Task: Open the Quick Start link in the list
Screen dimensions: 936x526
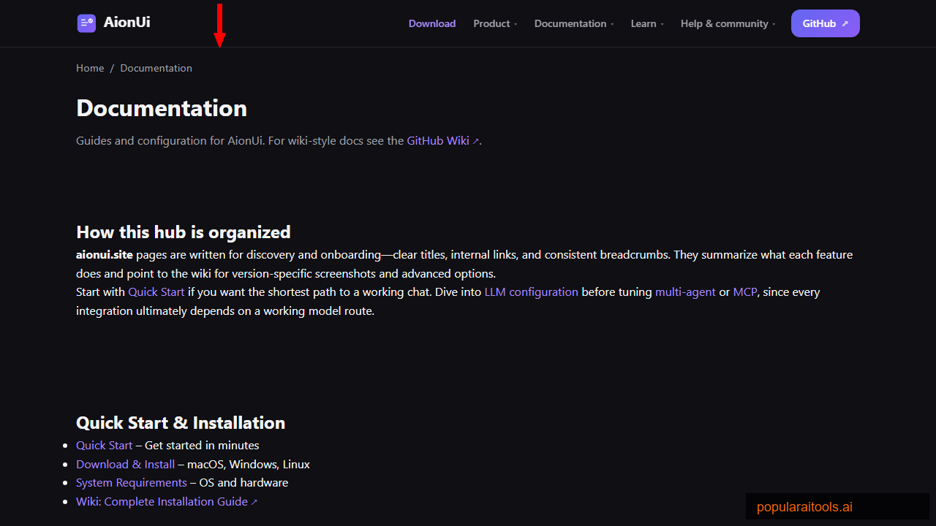Action: [104, 445]
